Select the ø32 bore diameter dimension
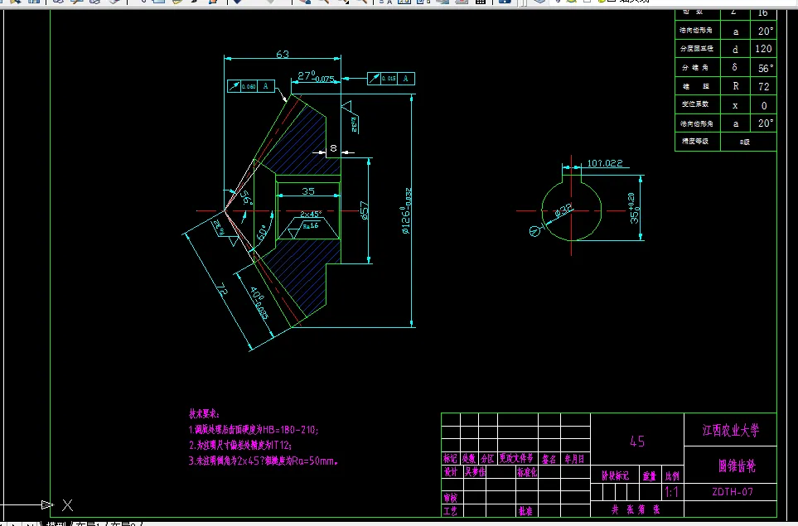This screenshot has height=526, width=798. [563, 210]
